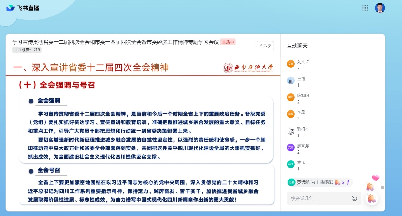Click 李晟's avatar in chat

coord(291,114)
